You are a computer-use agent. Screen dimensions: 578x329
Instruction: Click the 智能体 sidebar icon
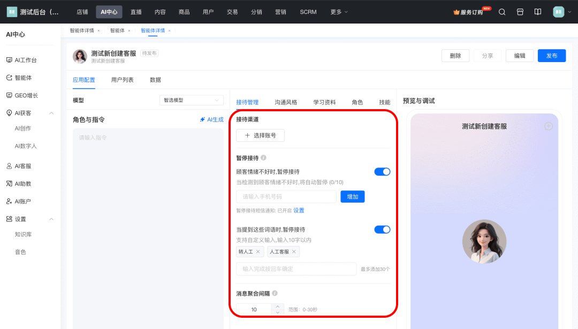click(9, 78)
